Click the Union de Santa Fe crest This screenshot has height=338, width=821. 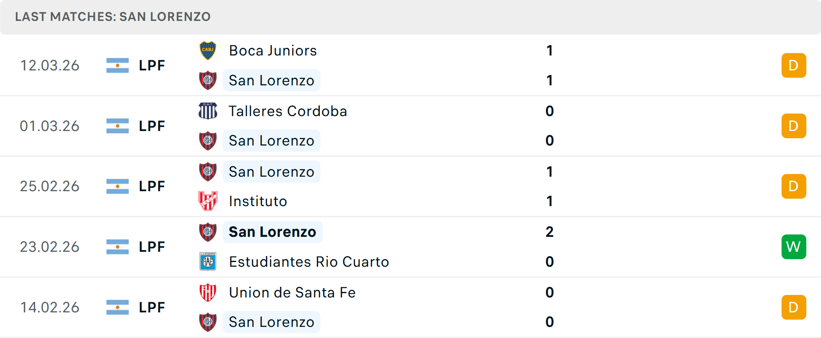pos(208,292)
